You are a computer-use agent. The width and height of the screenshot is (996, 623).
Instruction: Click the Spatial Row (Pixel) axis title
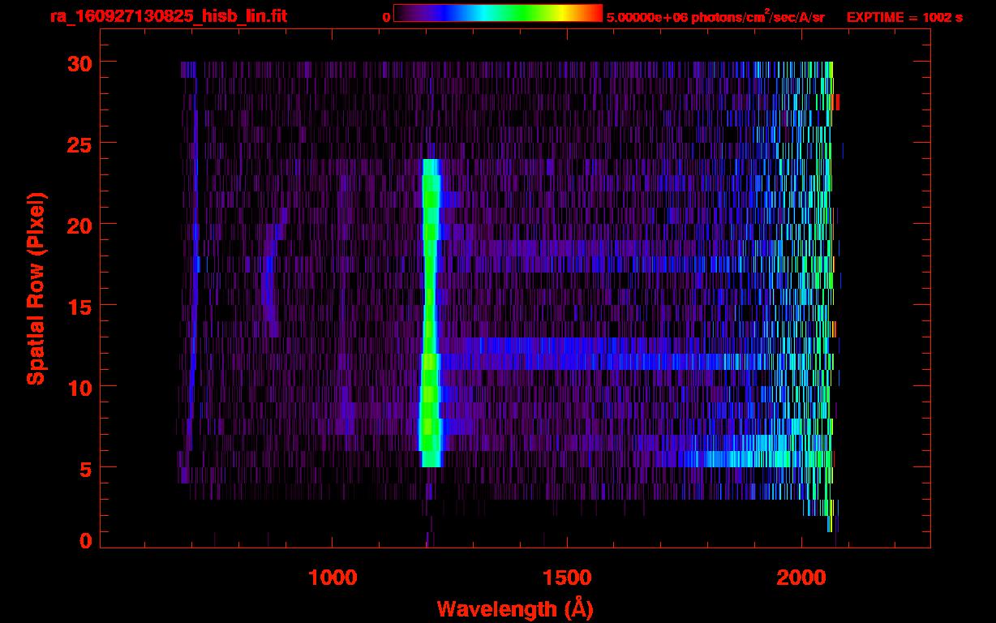tap(36, 288)
